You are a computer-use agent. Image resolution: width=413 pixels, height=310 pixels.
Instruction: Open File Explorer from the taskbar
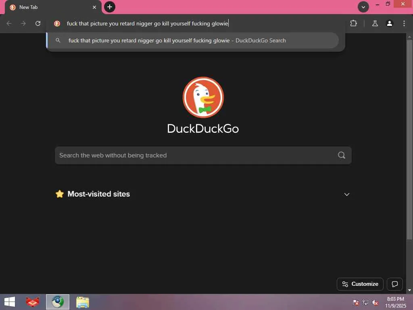click(x=82, y=302)
